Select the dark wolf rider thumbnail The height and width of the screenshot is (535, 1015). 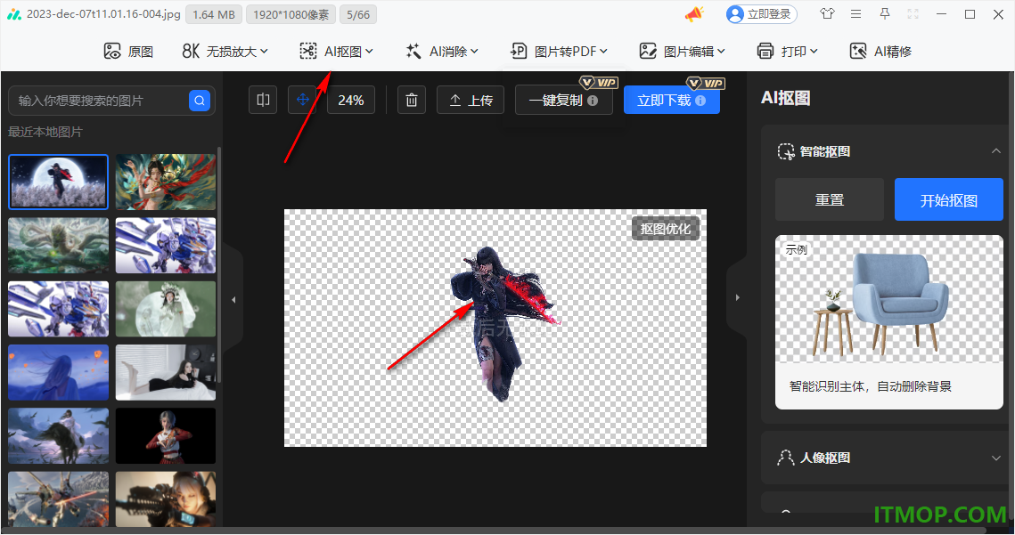pyautogui.click(x=58, y=435)
